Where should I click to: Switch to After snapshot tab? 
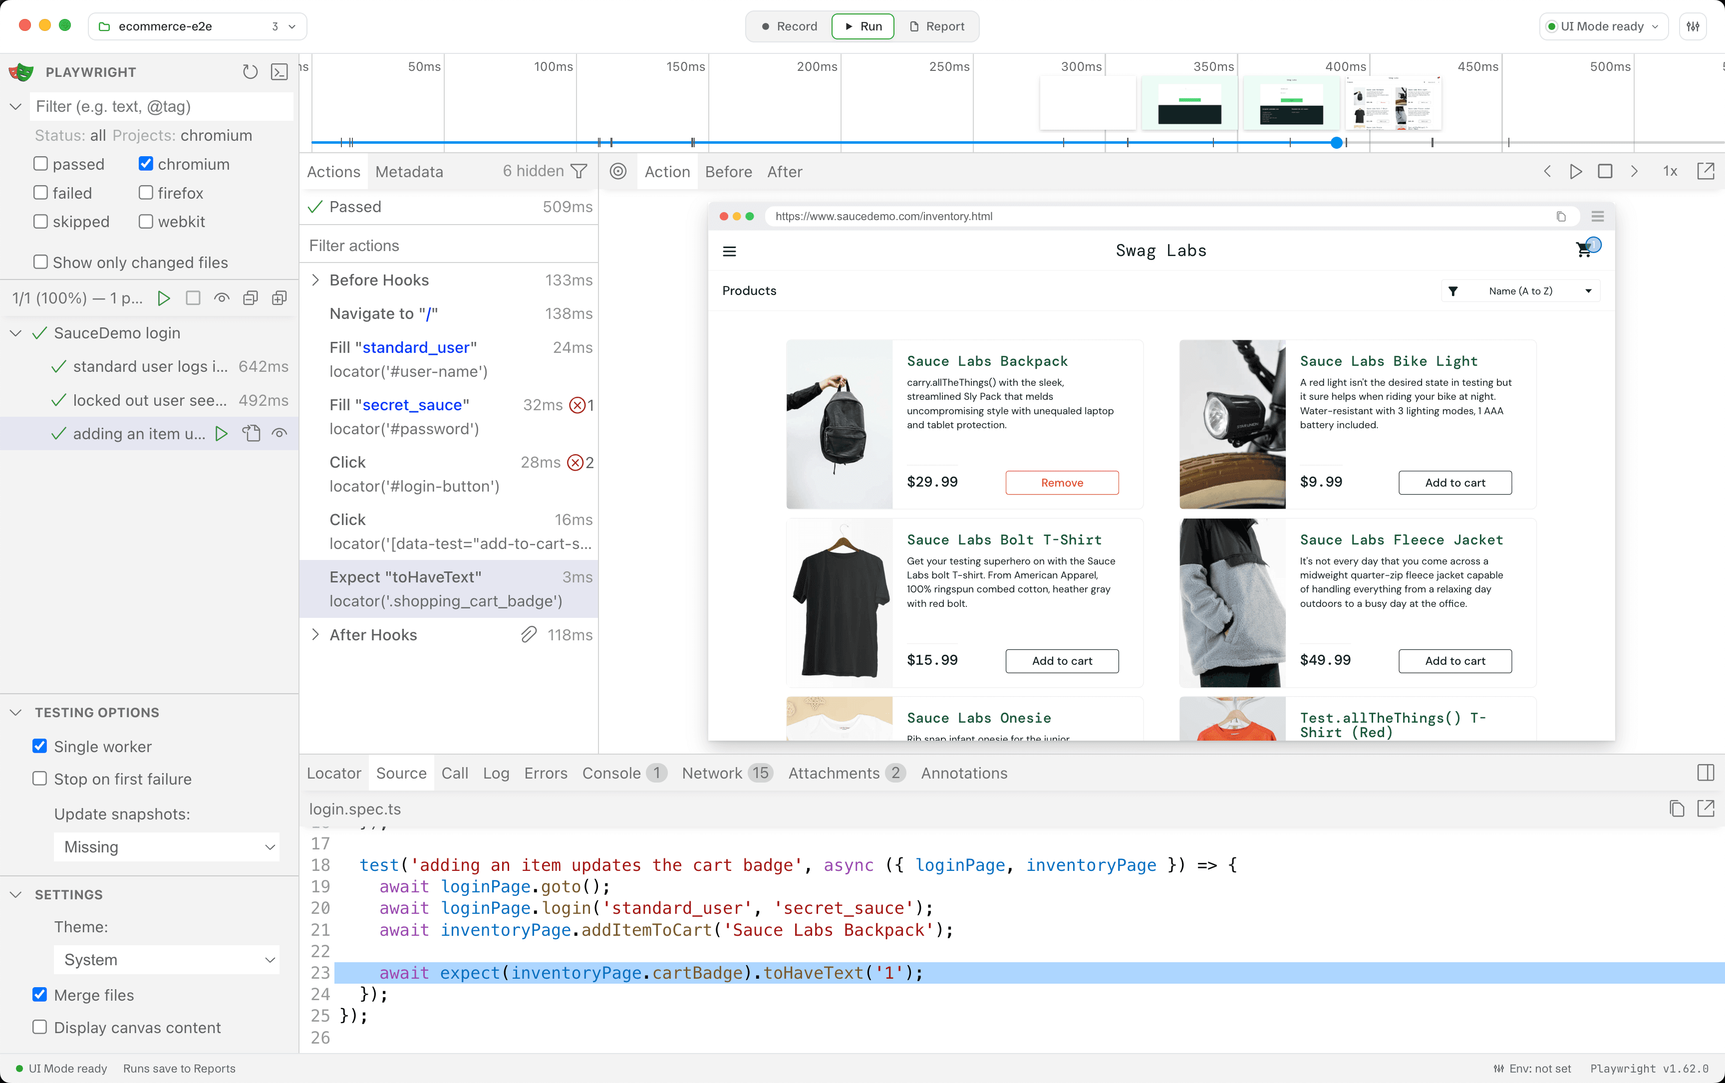point(785,172)
